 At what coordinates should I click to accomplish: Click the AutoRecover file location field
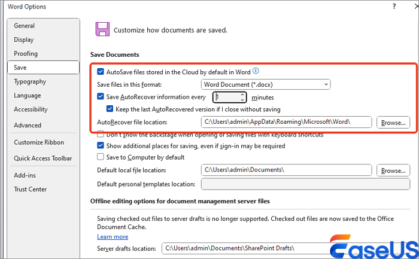pos(286,122)
